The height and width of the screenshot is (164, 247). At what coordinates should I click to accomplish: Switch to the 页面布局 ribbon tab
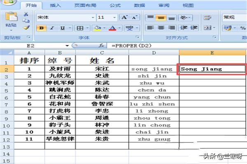pos(85,5)
